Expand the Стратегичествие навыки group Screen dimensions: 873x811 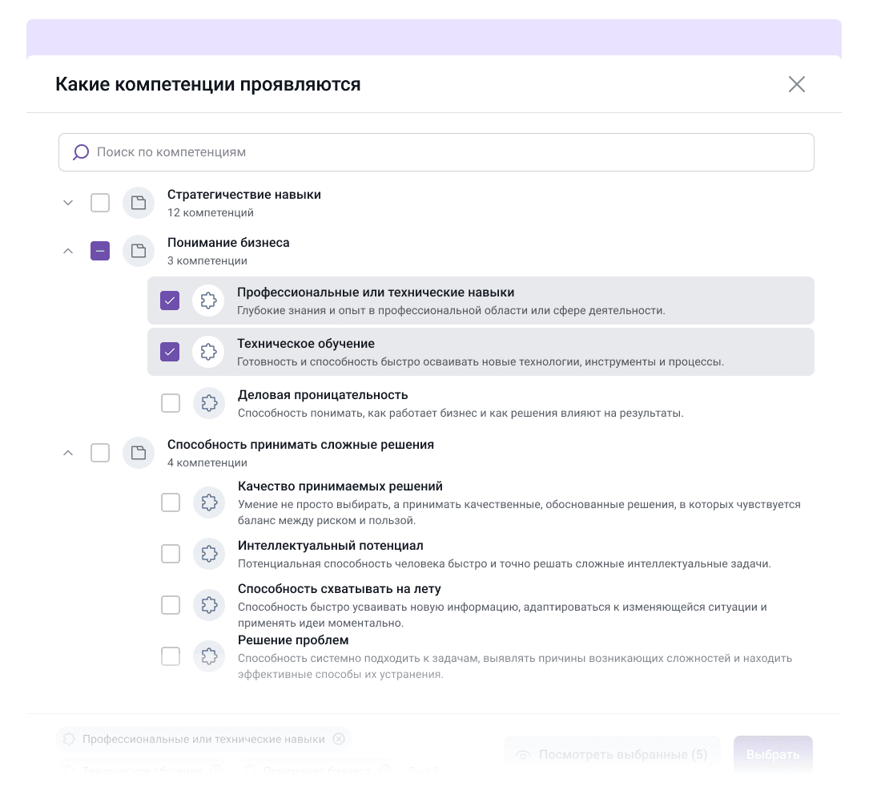tap(68, 203)
